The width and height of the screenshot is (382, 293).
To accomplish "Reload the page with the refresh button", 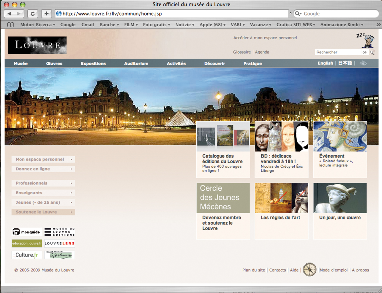I will 33,13.
